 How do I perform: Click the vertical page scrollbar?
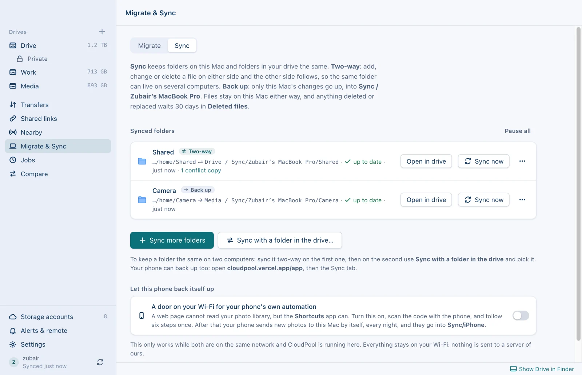(578, 184)
